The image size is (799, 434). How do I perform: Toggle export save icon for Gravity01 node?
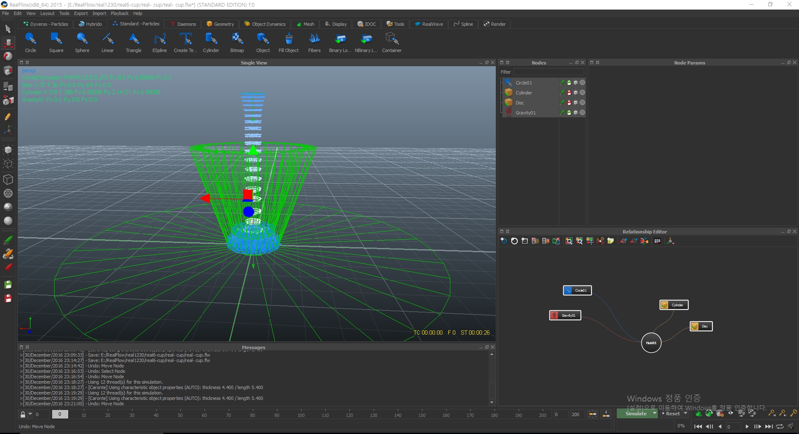[569, 113]
